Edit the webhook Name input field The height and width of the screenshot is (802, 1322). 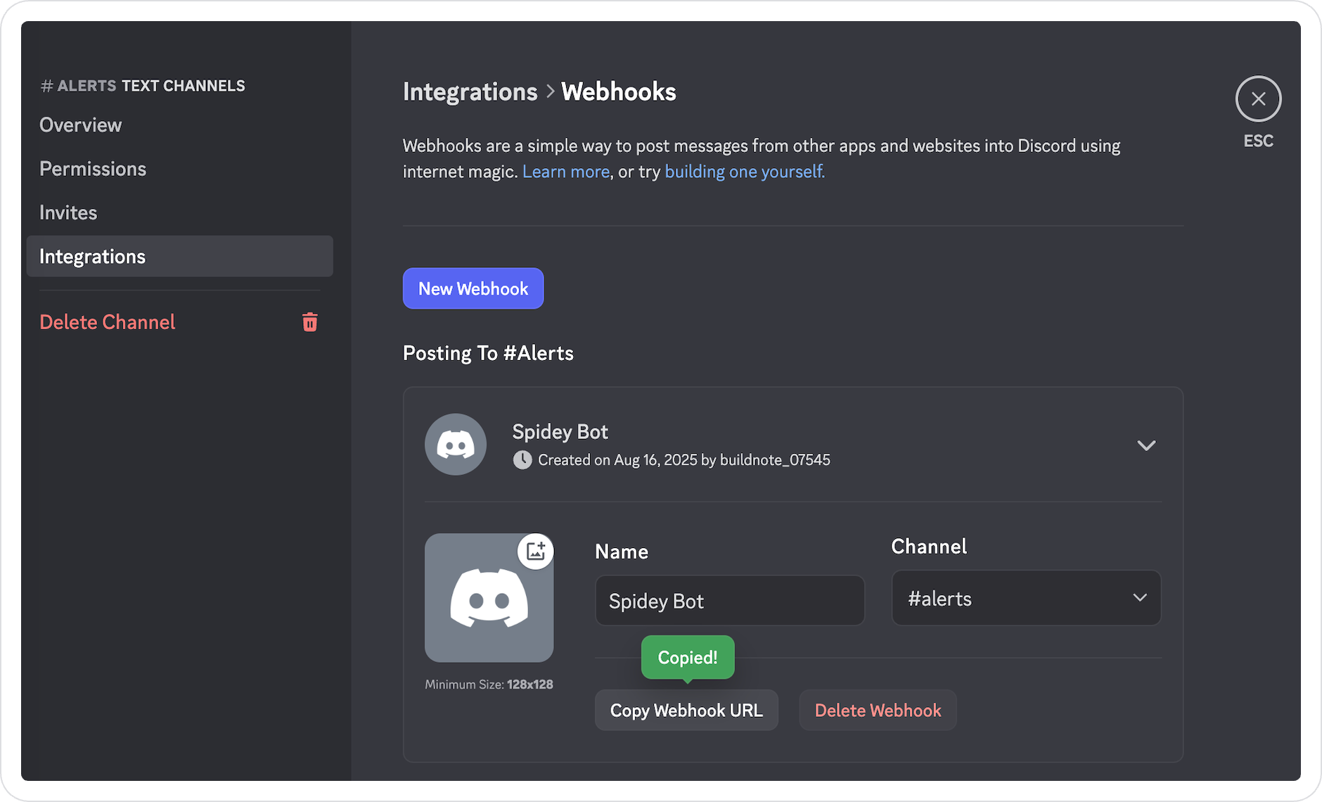(x=730, y=601)
